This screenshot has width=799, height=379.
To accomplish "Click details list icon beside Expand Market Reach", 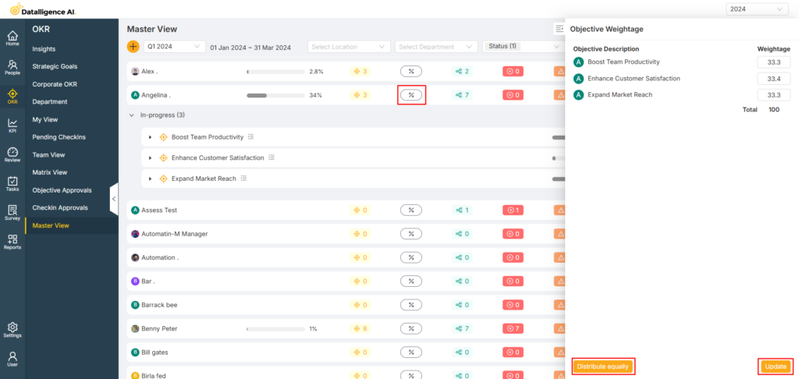I will 243,179.
